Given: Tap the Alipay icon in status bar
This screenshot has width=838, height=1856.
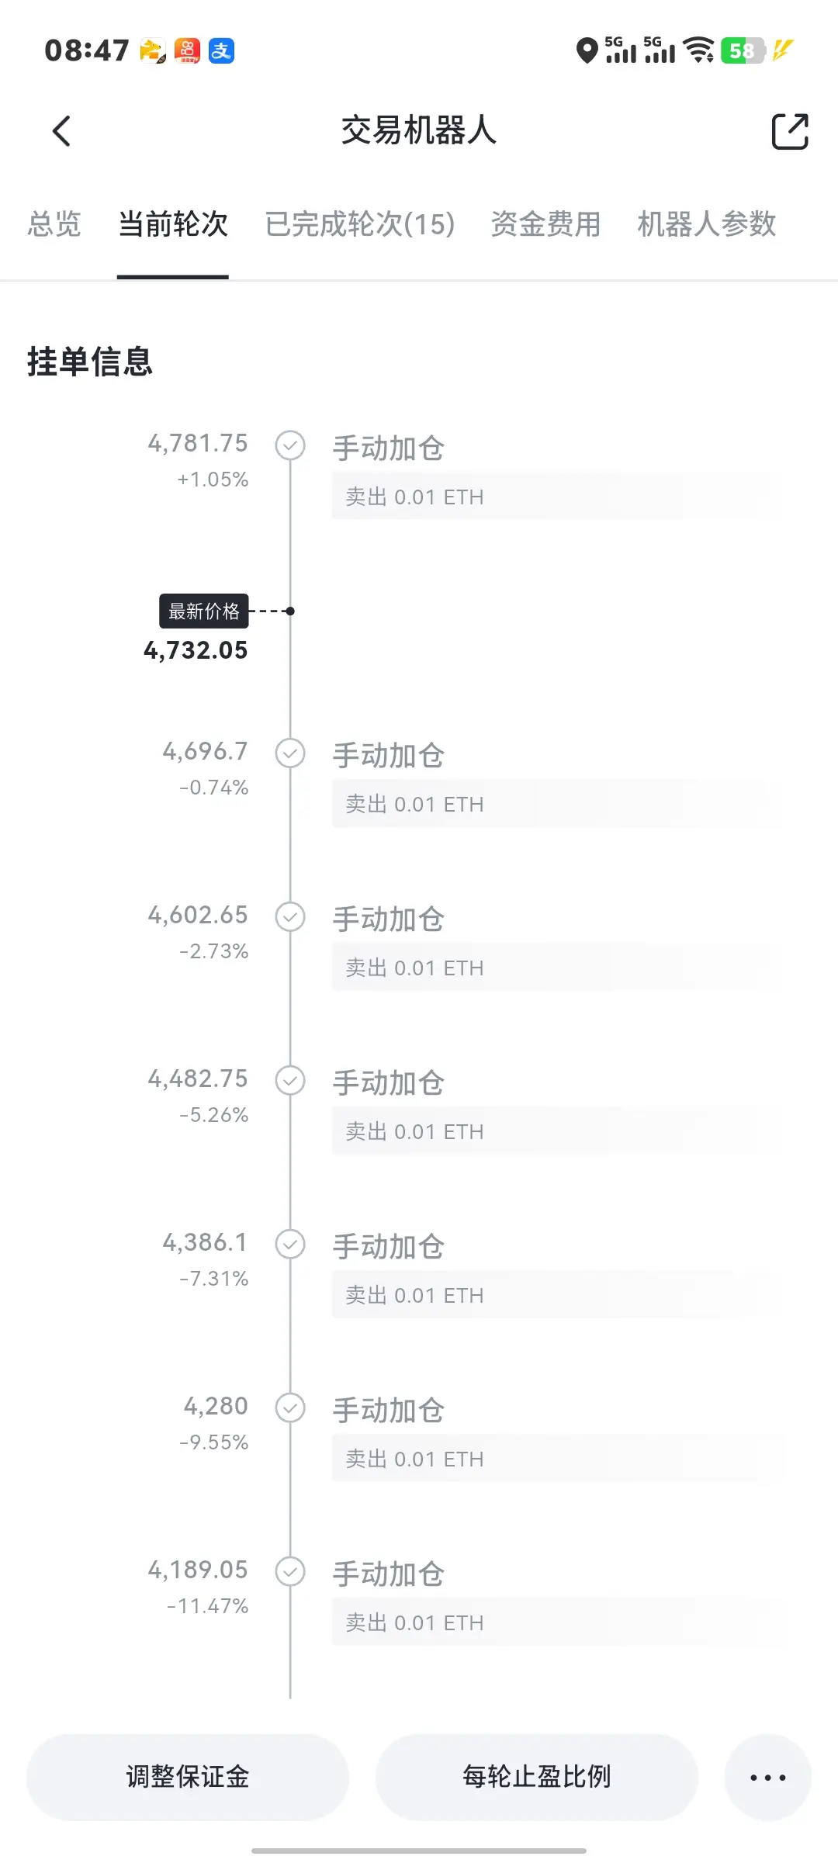Looking at the screenshot, I should [x=221, y=51].
